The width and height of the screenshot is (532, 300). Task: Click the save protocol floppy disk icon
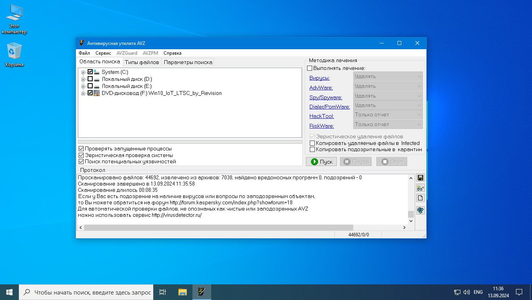tap(421, 178)
